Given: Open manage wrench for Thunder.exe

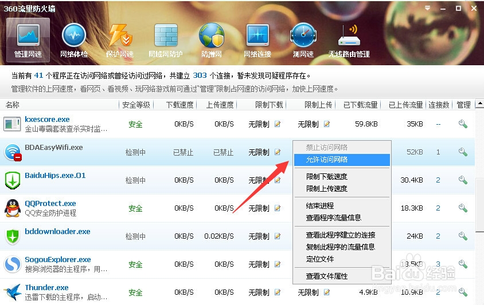Looking at the screenshot, I should (x=463, y=291).
